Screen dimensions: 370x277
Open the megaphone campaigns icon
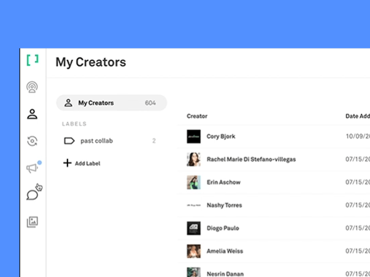(32, 169)
